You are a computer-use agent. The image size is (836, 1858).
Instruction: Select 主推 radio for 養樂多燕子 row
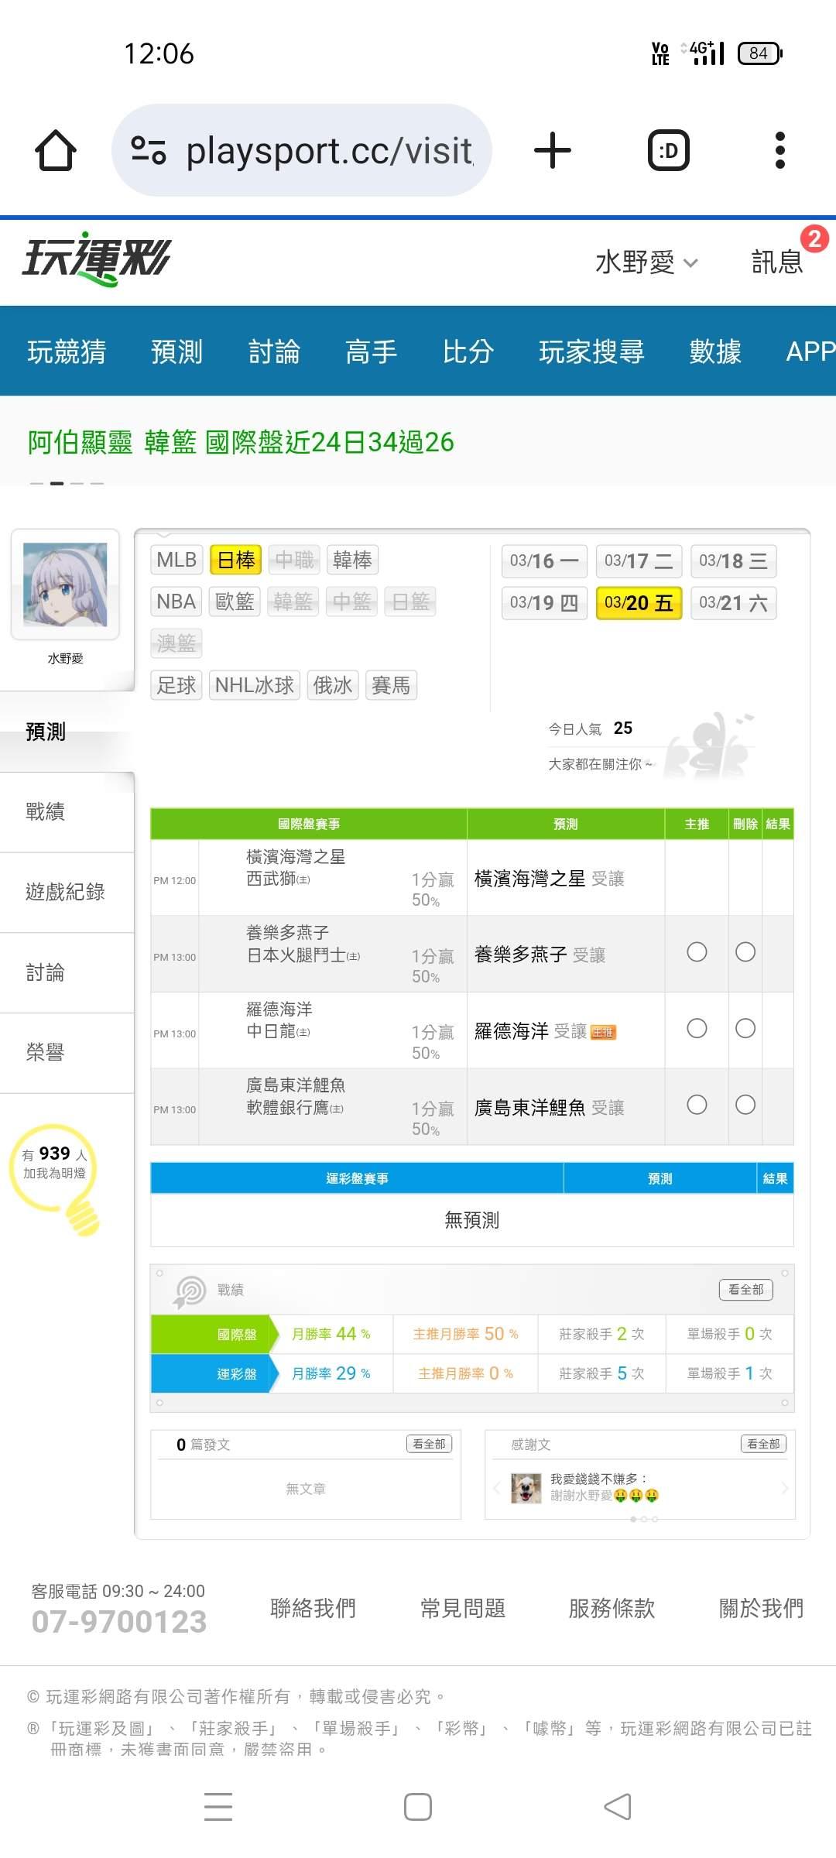697,951
